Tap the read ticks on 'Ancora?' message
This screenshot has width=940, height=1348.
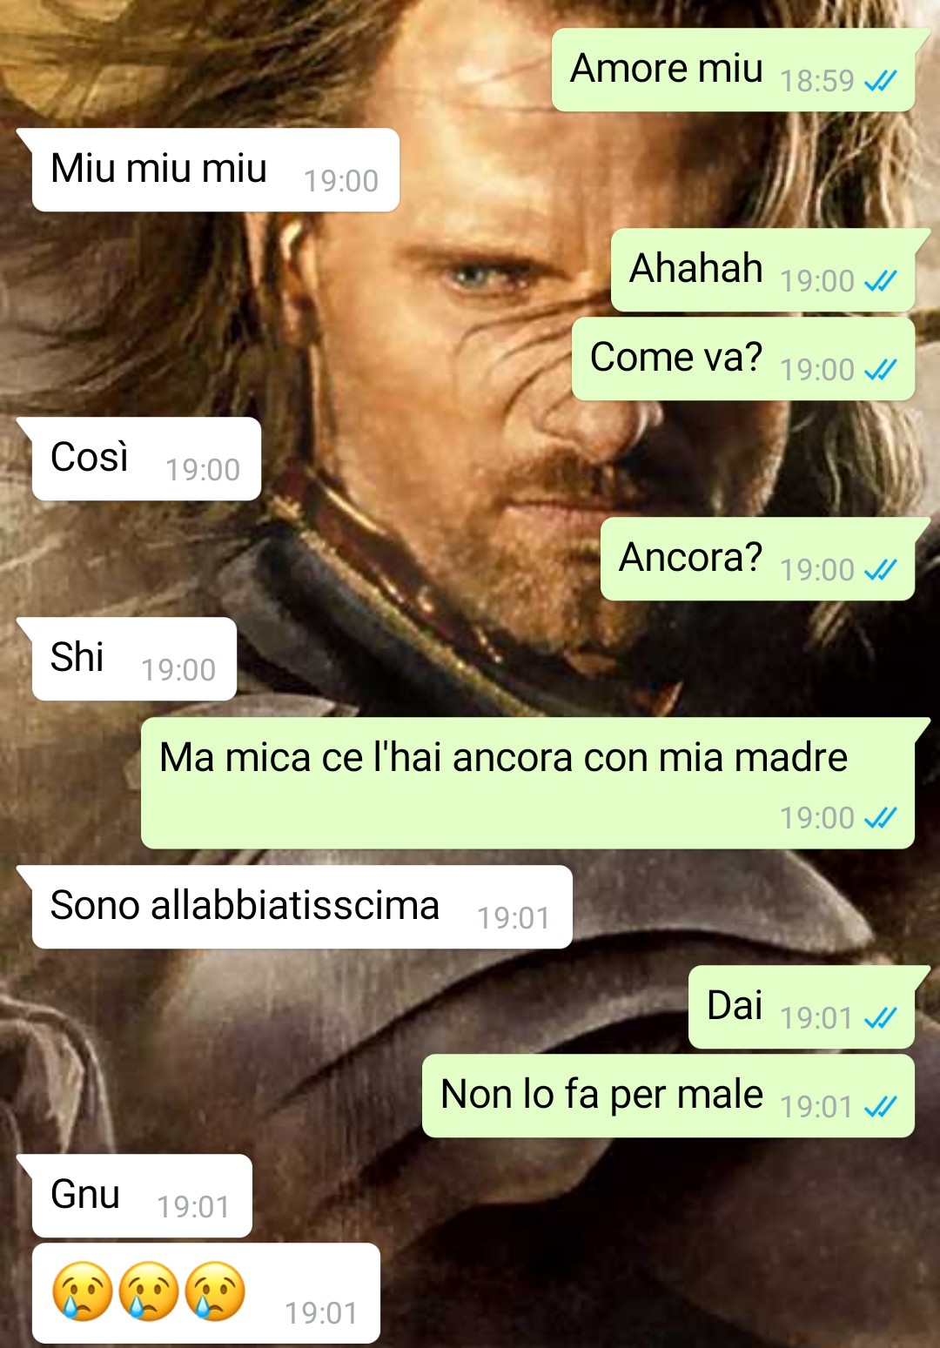coord(880,570)
